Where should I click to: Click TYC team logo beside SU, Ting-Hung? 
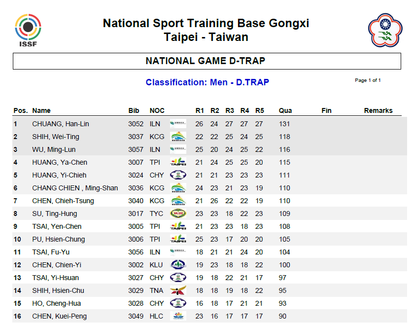tap(178, 214)
